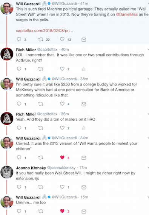Expand options chevron on Rich Miller's 40m tweet
Image resolution: width=149 pixels, height=215 pixels.
[148, 49]
